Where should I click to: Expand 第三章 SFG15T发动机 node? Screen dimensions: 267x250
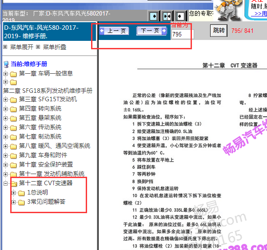(x=5, y=99)
